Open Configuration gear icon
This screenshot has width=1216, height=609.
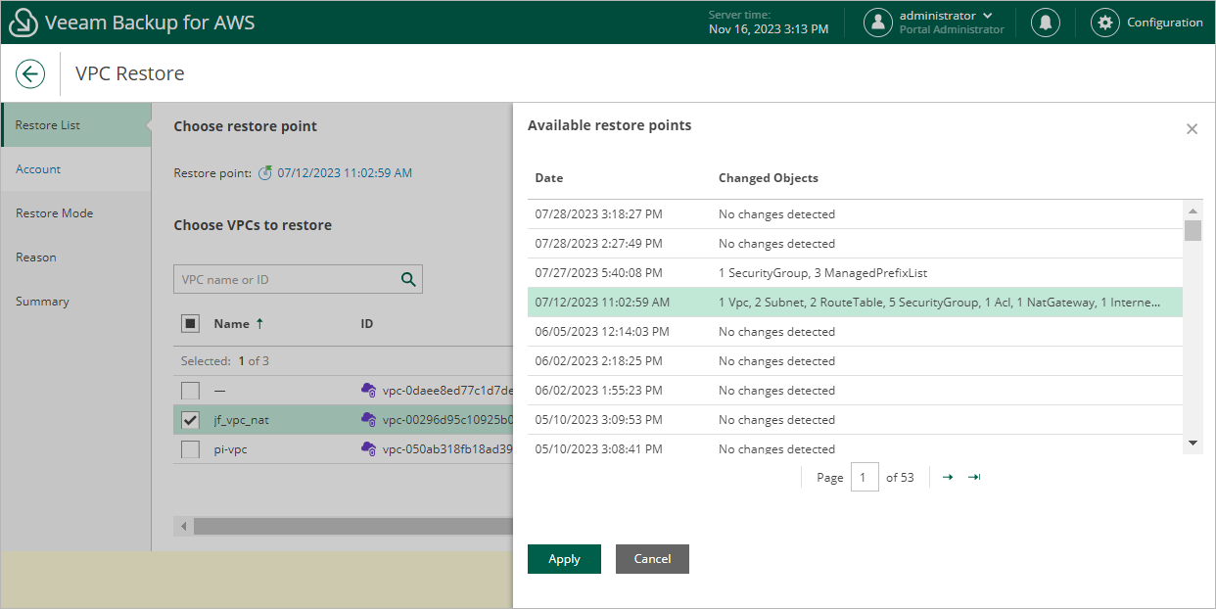pos(1105,23)
